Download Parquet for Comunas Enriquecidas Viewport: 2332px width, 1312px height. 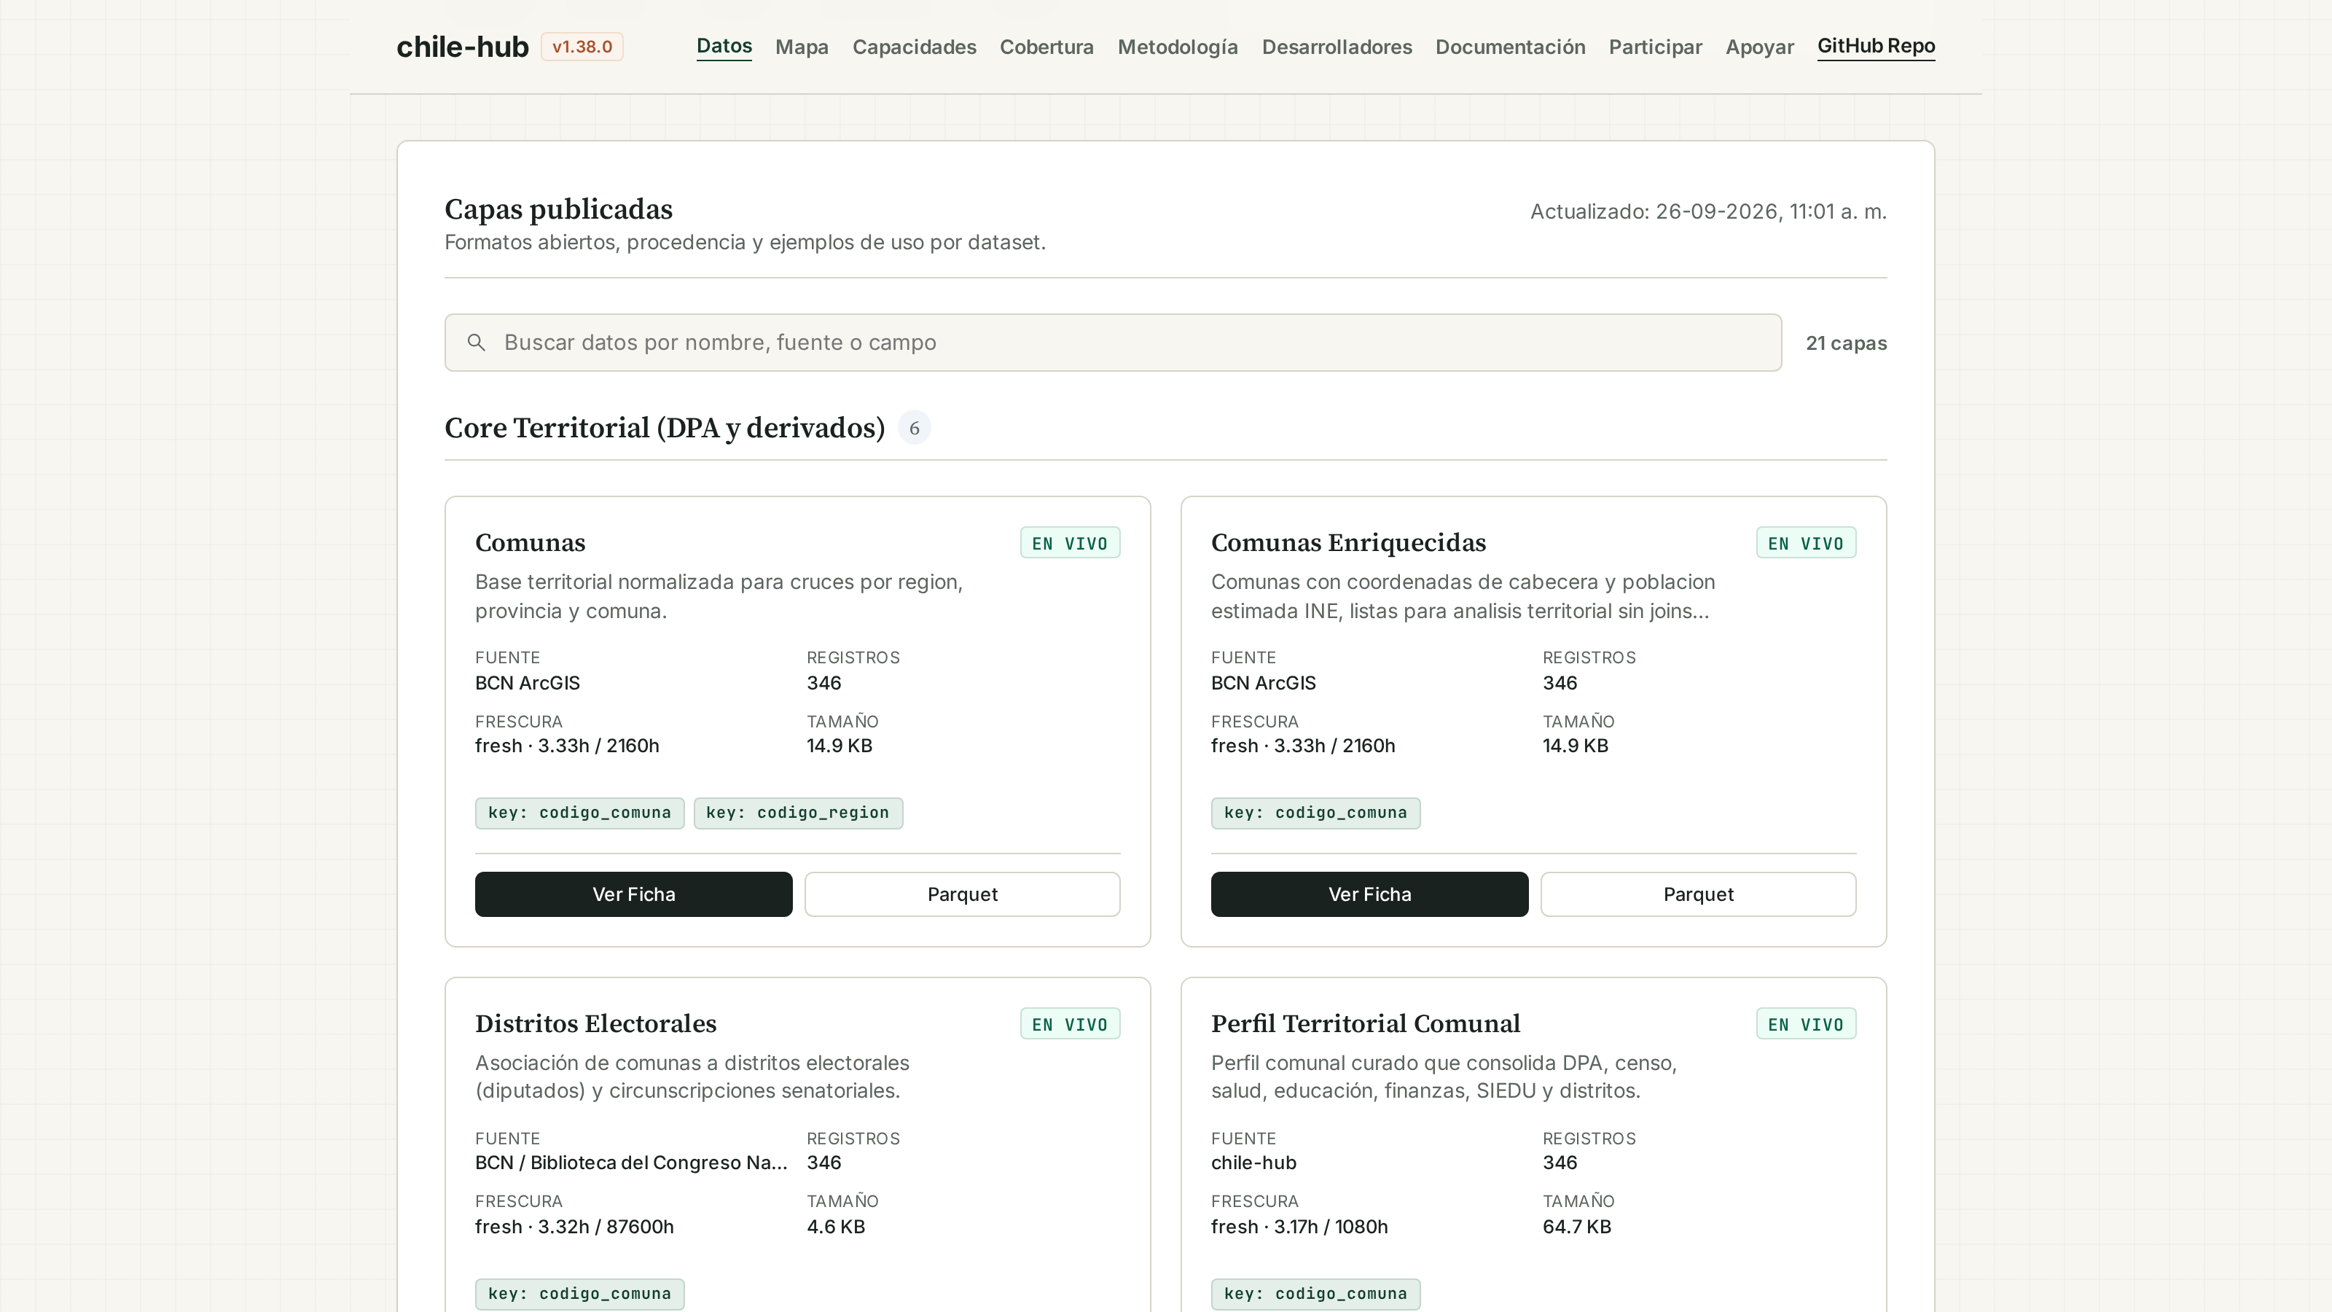pos(1698,894)
